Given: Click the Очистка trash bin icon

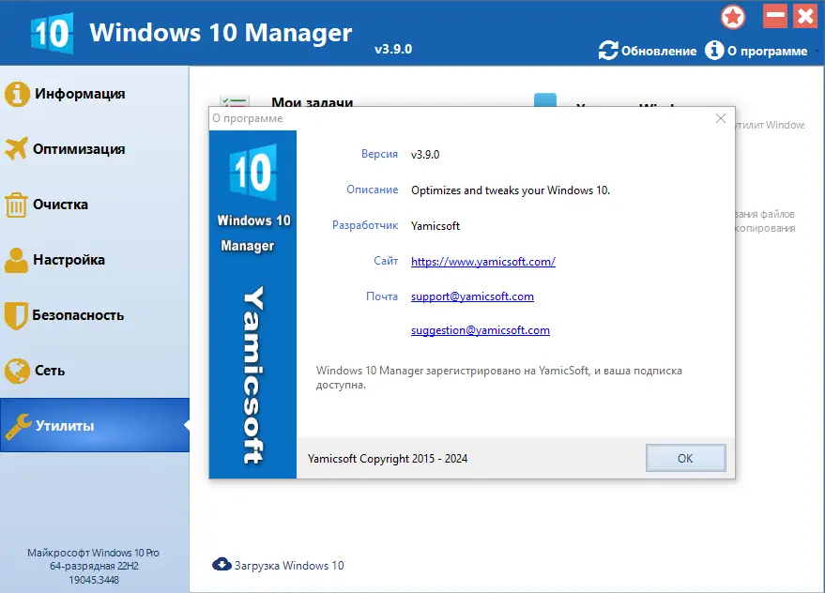Looking at the screenshot, I should pos(16,205).
